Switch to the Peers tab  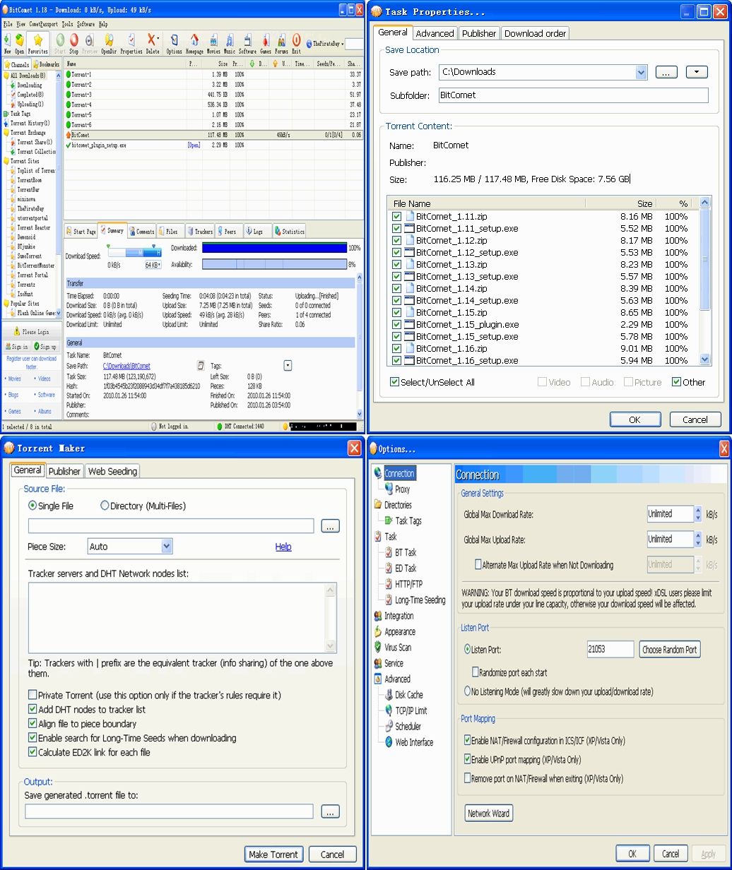pos(229,231)
